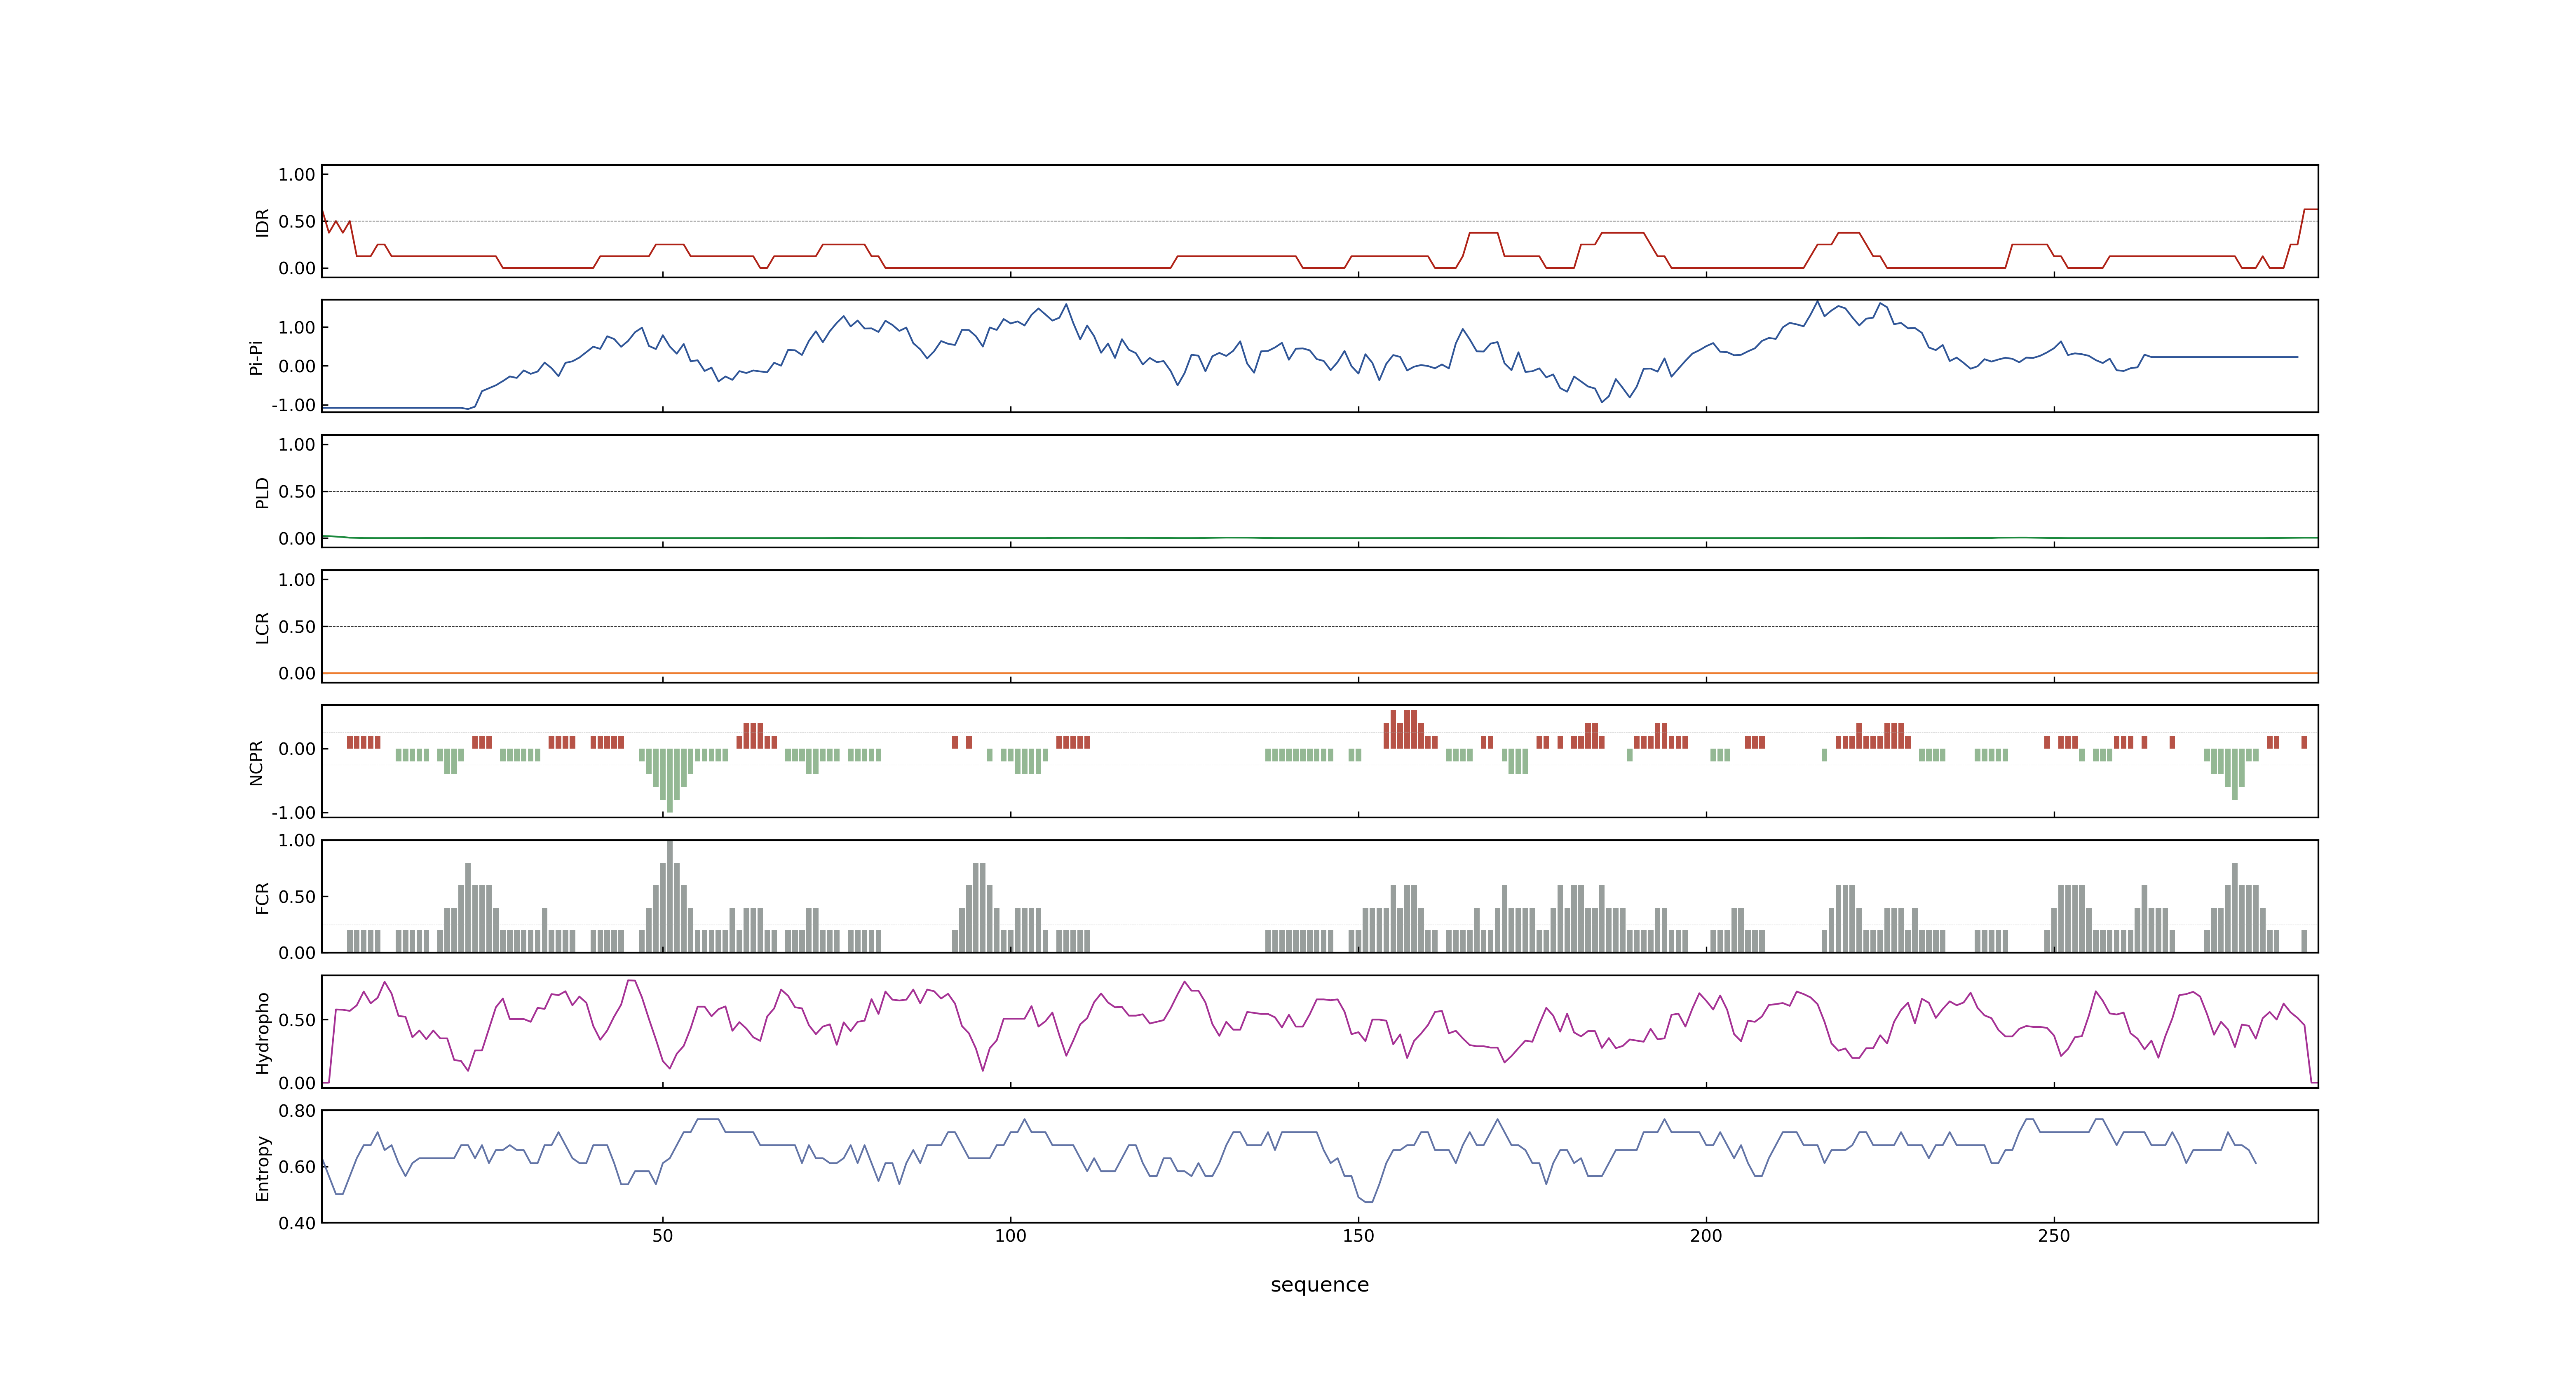Click the 0.50 tick on the LCR axis
Image resolution: width=2576 pixels, height=1374 pixels.
pyautogui.click(x=297, y=627)
